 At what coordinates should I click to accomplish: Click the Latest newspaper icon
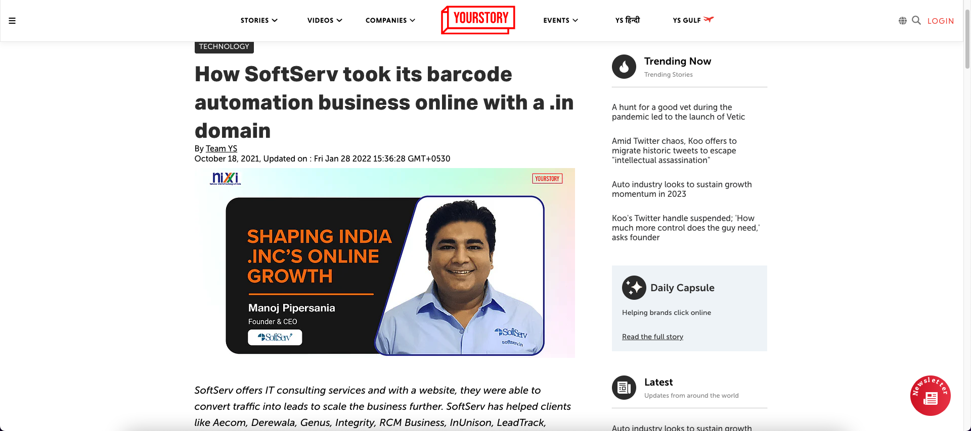click(x=624, y=388)
